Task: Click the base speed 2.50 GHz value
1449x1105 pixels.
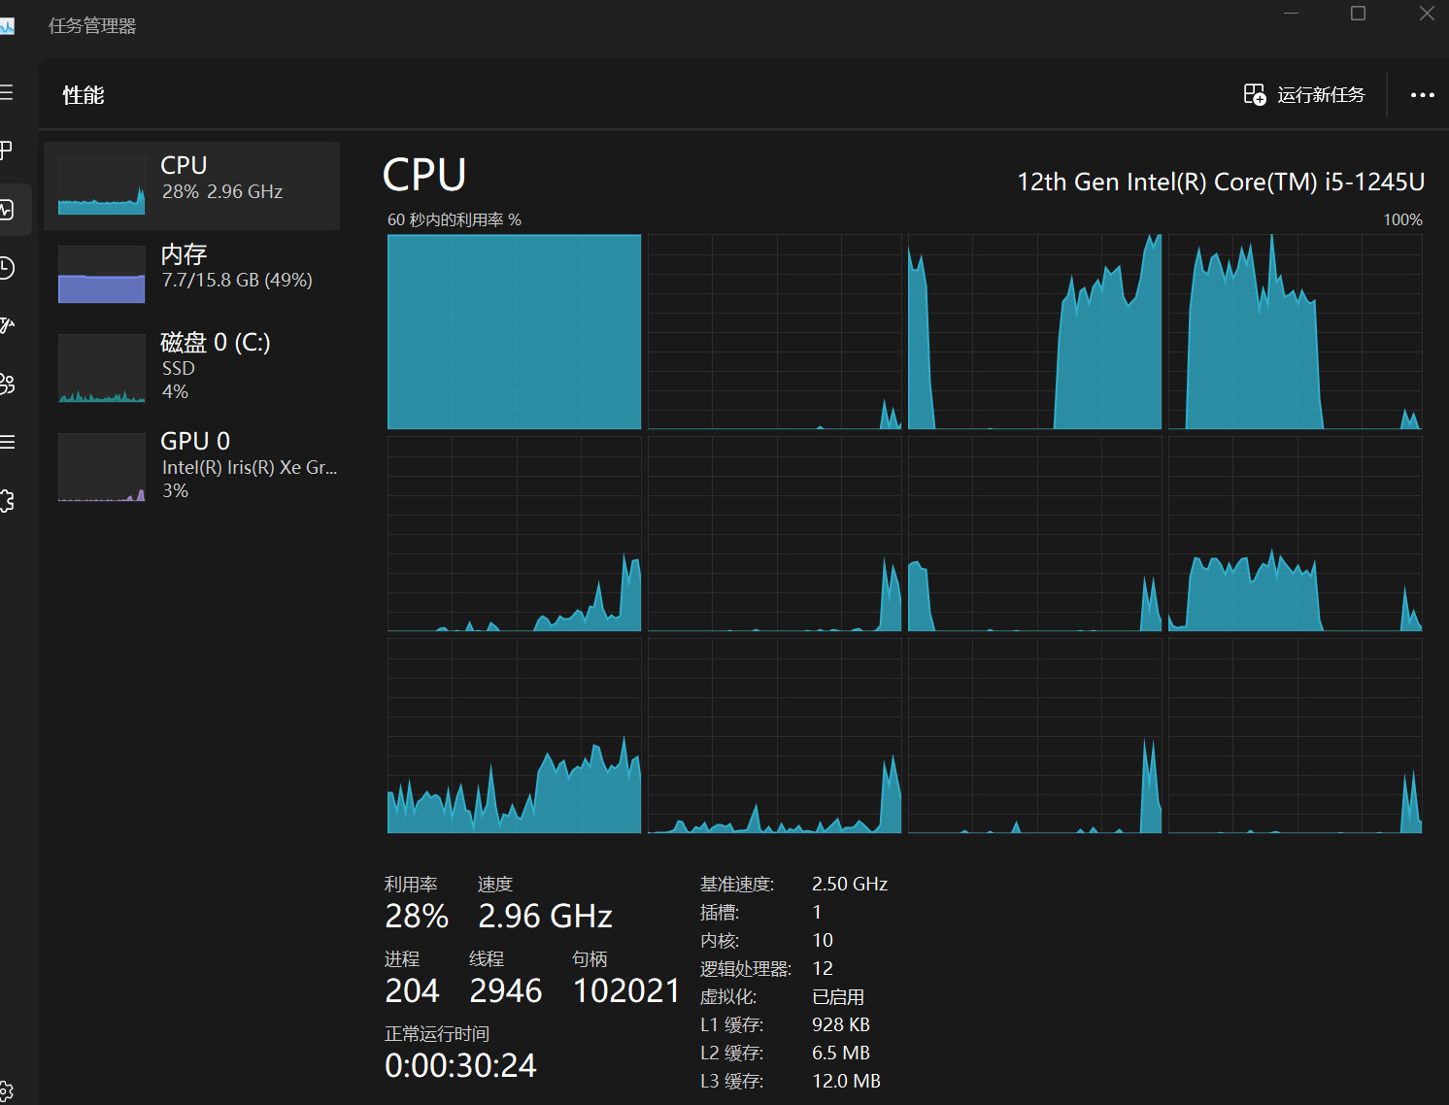Action: coord(850,884)
